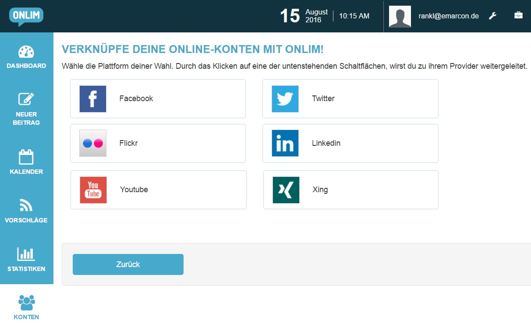The height and width of the screenshot is (324, 531).
Task: Click the user avatar picture
Action: [400, 17]
